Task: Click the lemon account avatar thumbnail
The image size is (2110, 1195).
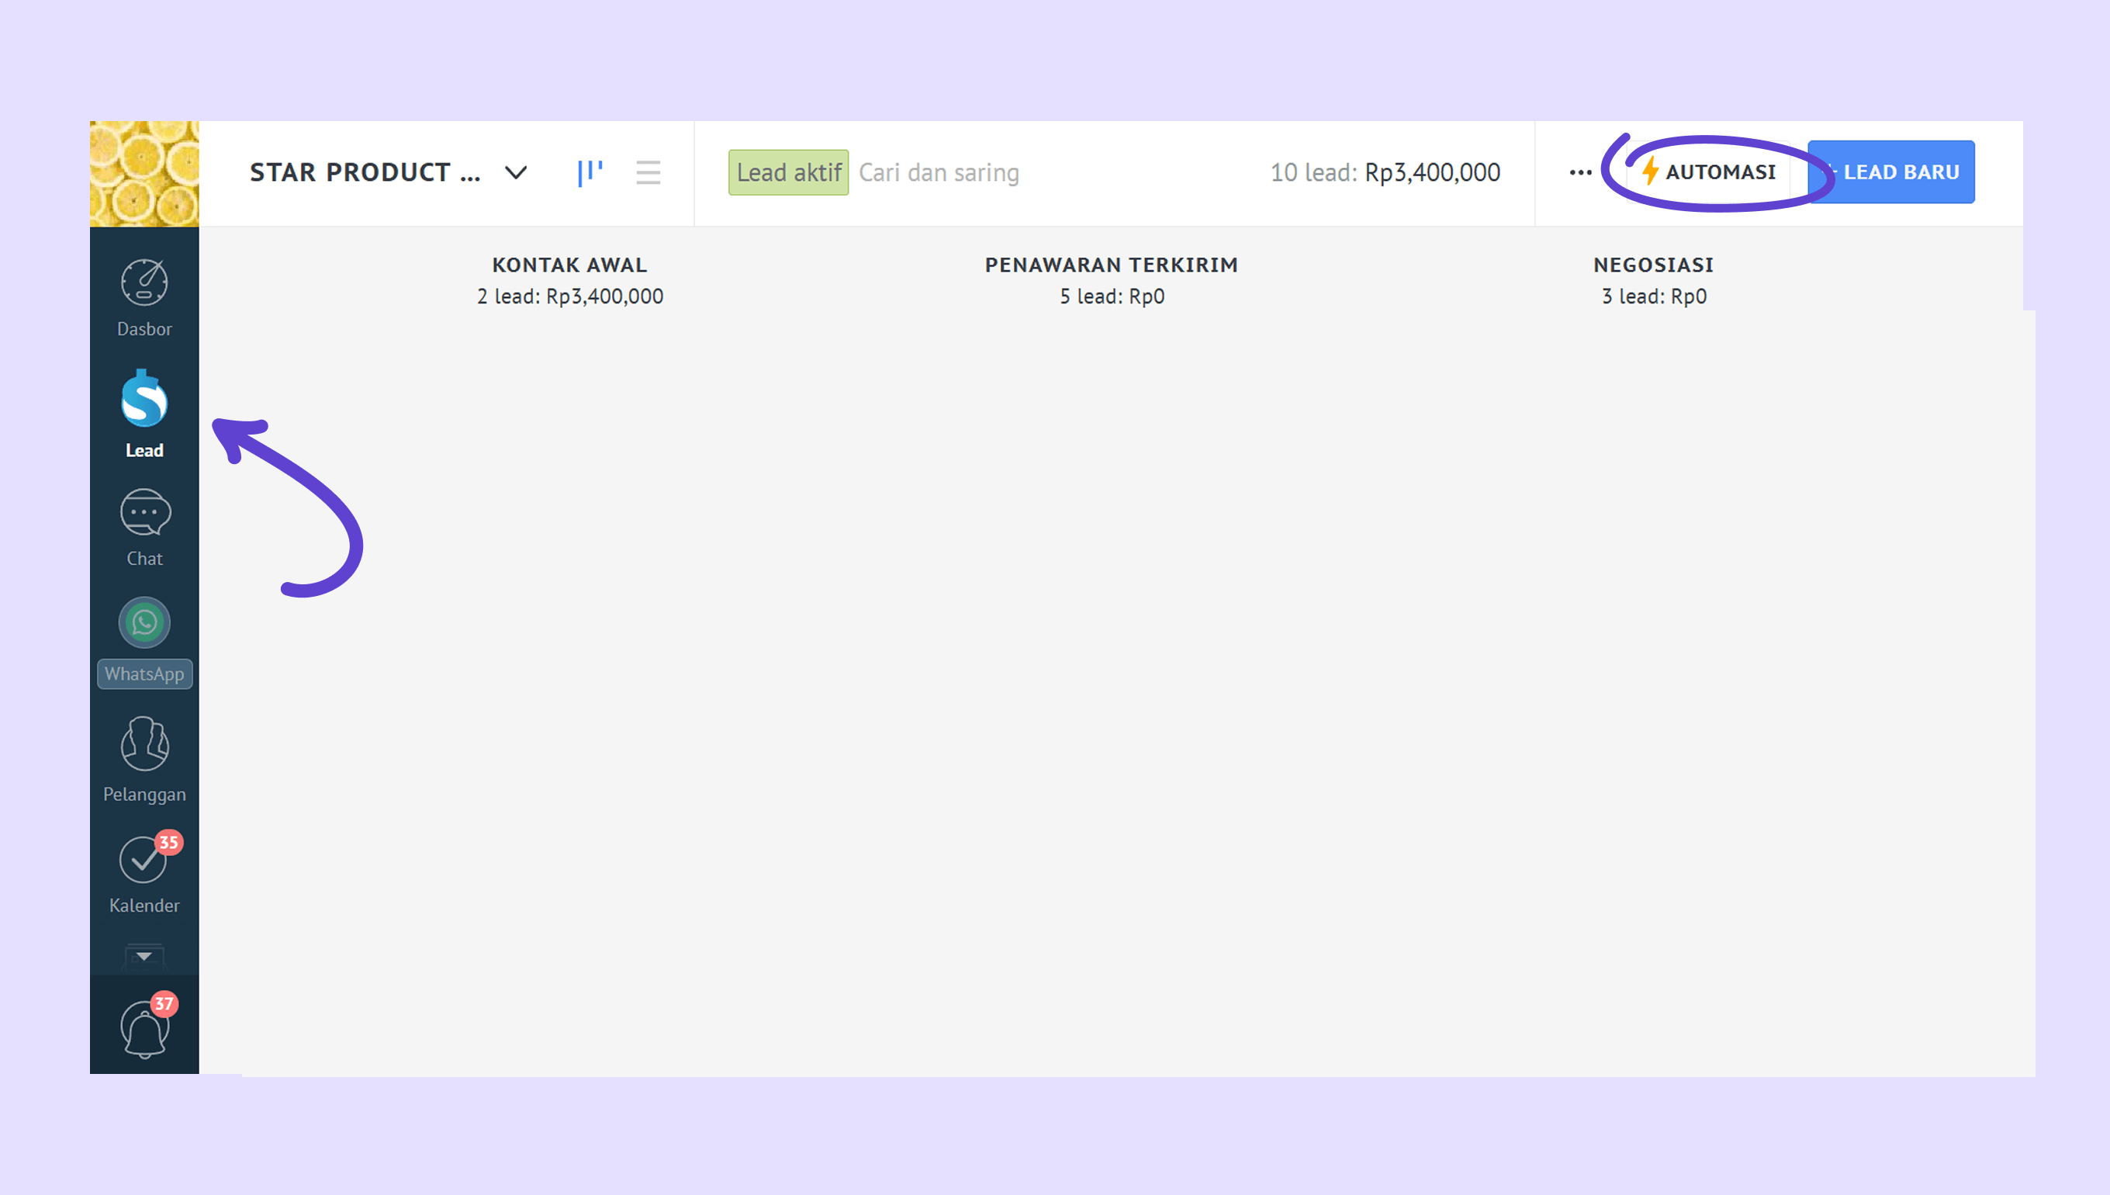Action: [144, 174]
